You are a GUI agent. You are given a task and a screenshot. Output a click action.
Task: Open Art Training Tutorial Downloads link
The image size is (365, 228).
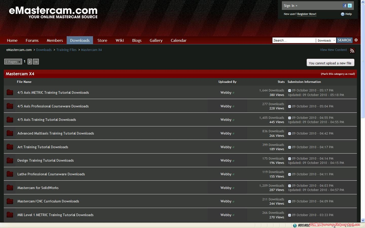click(43, 147)
